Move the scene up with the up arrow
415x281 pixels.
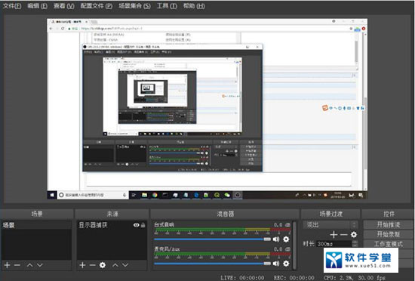(30, 265)
